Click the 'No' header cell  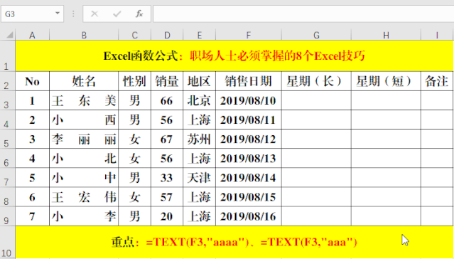32,81
